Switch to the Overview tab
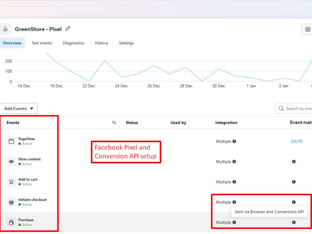This screenshot has height=234, width=312. 12,43
